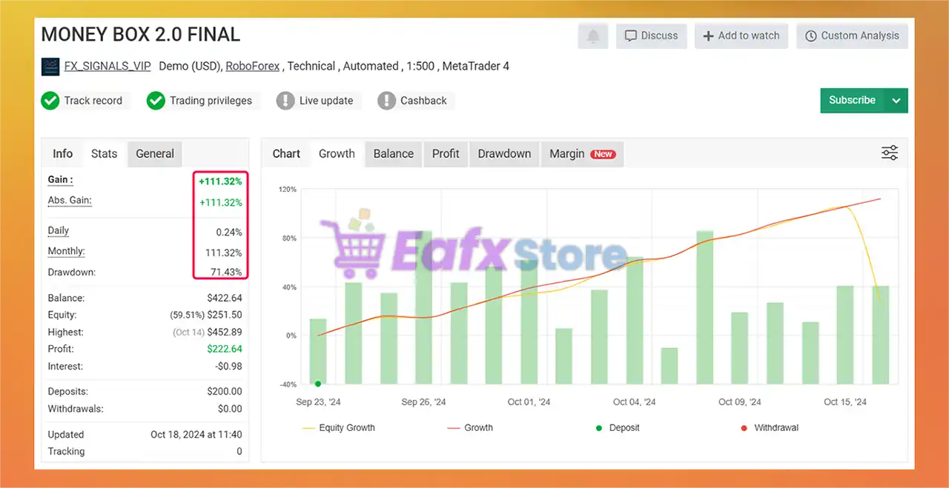949x488 pixels.
Task: Click the Balance value $422.64
Action: click(225, 298)
